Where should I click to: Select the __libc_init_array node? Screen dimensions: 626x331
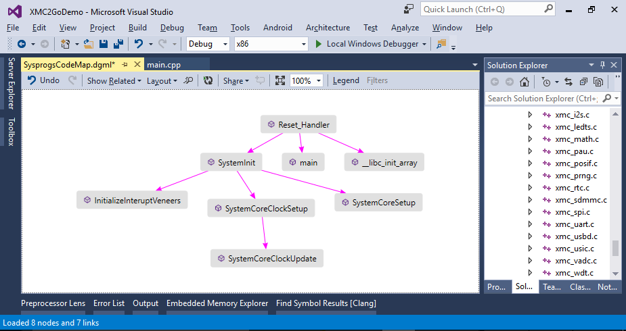pos(384,163)
